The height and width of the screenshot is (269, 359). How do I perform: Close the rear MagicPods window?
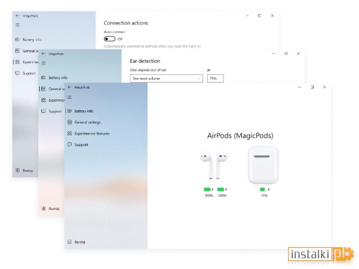pyautogui.click(x=272, y=16)
